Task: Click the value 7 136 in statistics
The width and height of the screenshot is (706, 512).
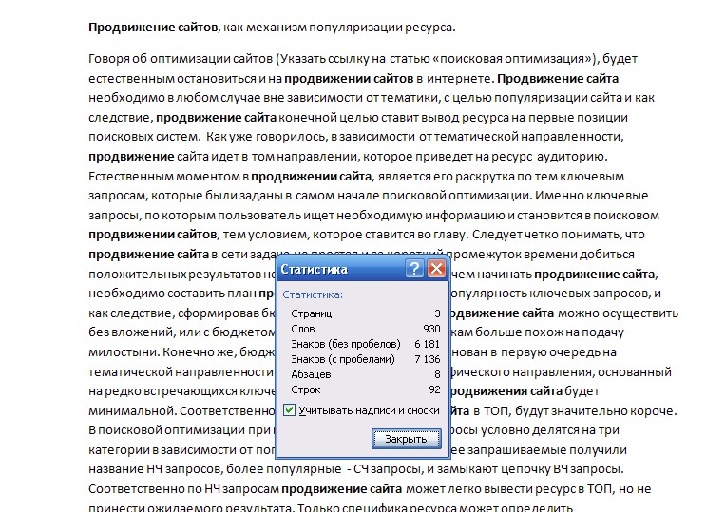Action: pos(428,359)
